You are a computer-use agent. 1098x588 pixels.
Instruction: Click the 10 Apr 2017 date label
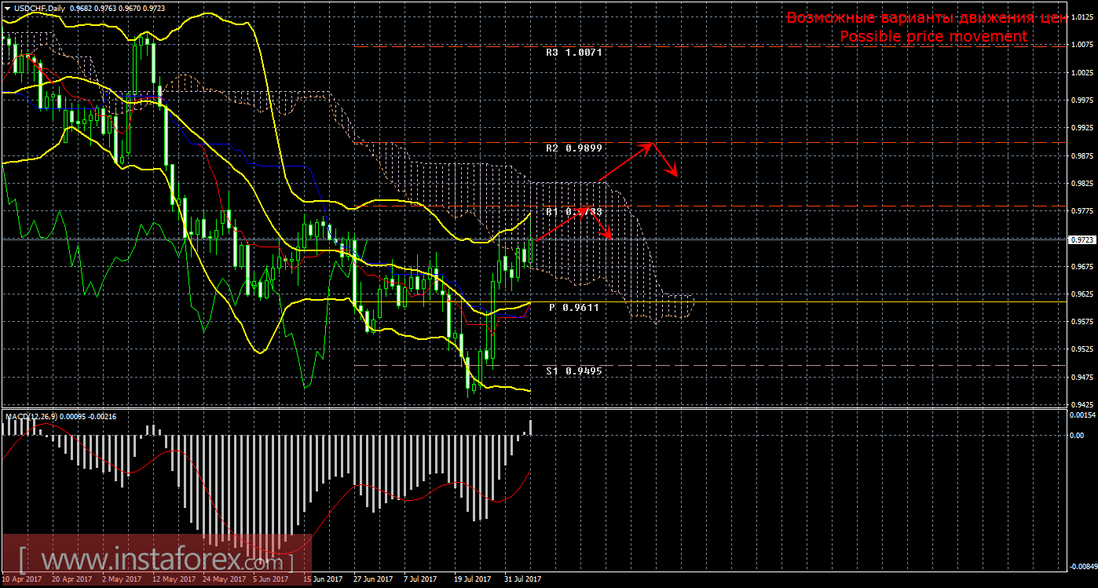pos(21,579)
